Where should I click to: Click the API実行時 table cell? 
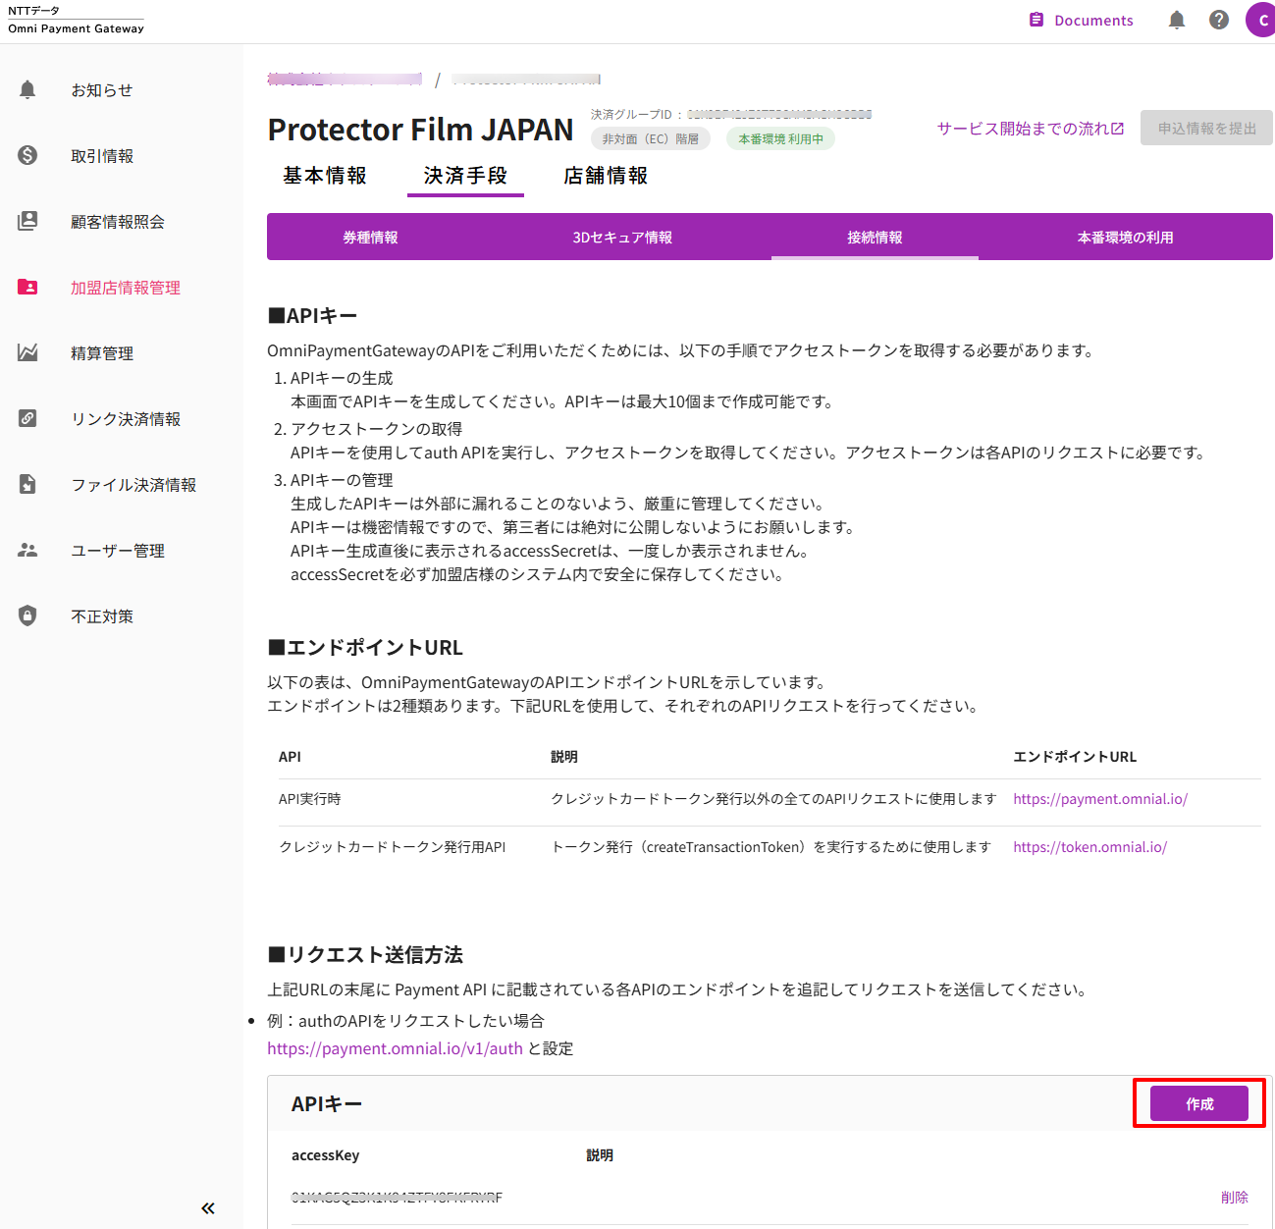pyautogui.click(x=309, y=799)
